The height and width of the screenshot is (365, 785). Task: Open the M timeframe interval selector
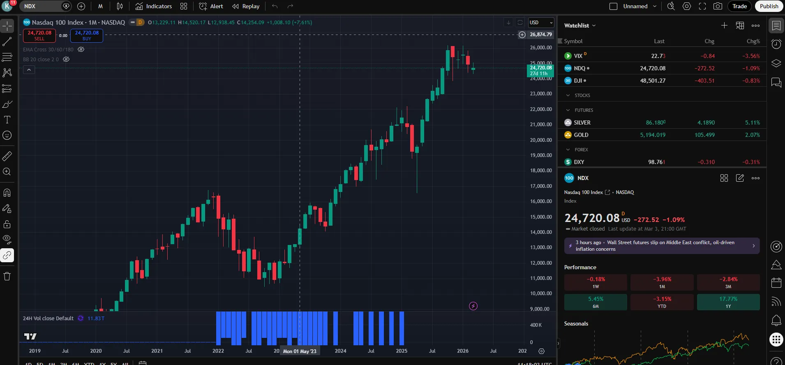click(x=100, y=6)
